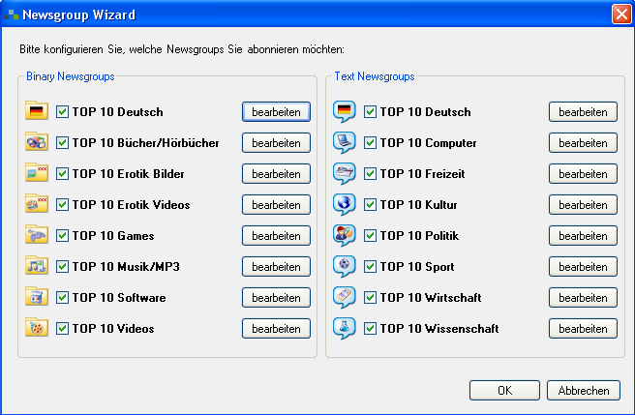Click bearbeiten for Musik/MP3

276,266
